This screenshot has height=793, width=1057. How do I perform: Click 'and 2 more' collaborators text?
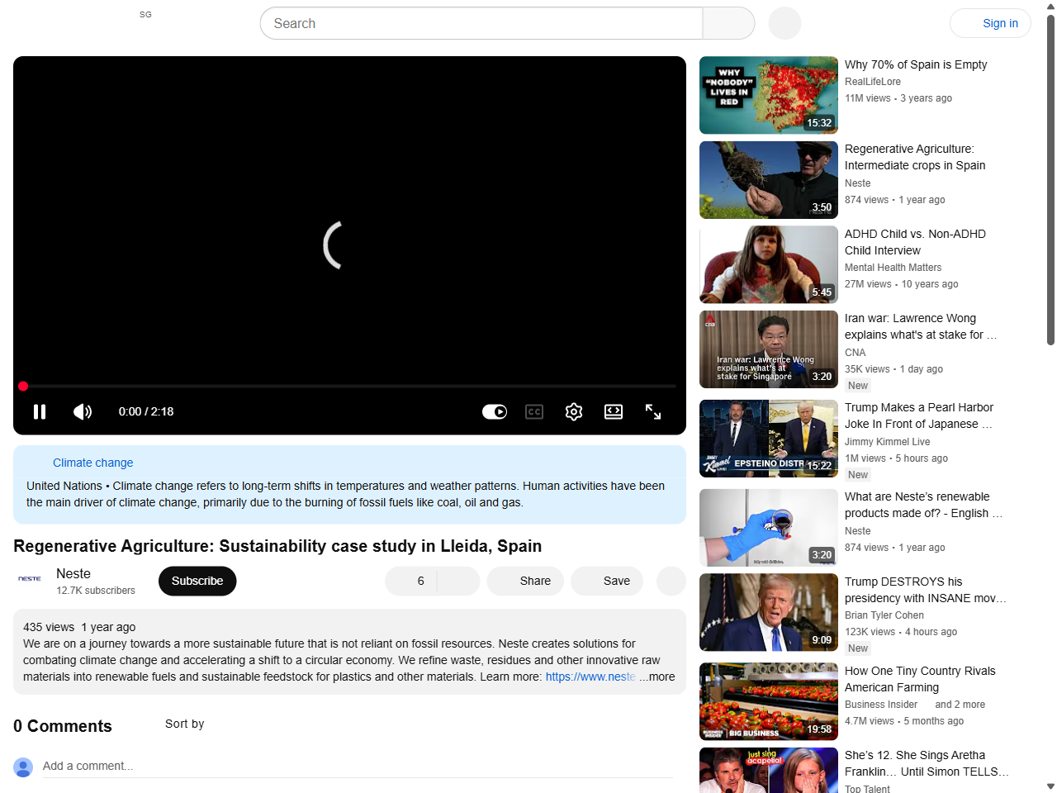point(960,705)
